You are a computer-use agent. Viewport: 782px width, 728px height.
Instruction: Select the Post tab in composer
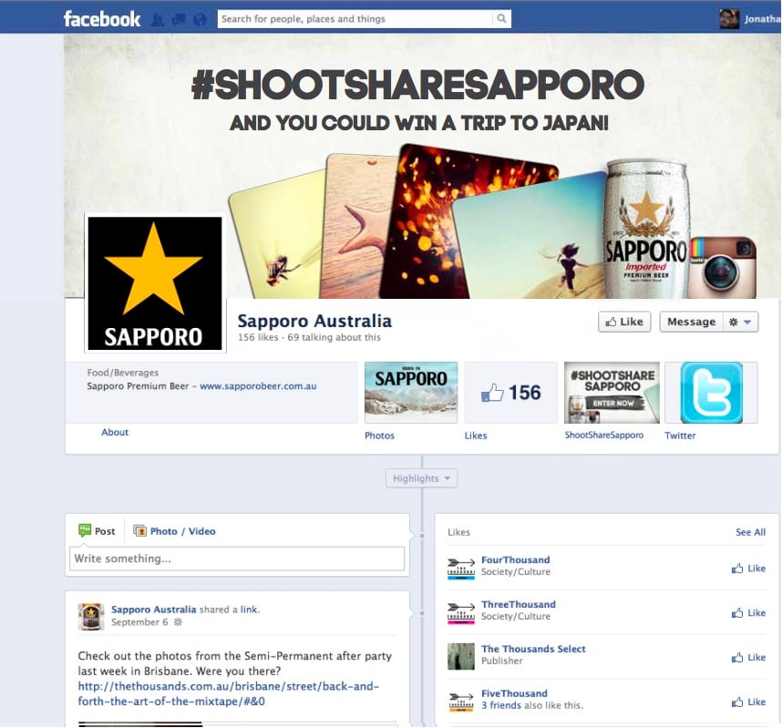[x=98, y=531]
